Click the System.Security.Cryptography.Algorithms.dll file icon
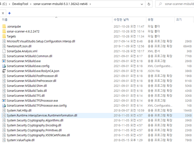The image size is (194, 144). [4, 120]
